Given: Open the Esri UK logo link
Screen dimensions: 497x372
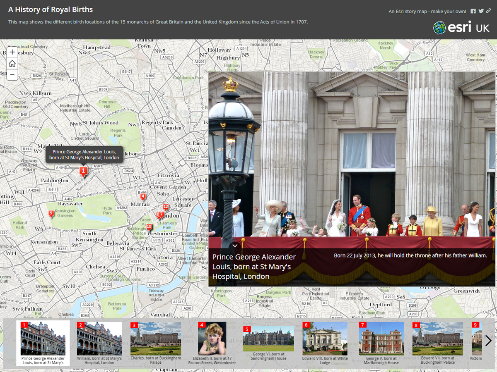Looking at the screenshot, I should [461, 28].
